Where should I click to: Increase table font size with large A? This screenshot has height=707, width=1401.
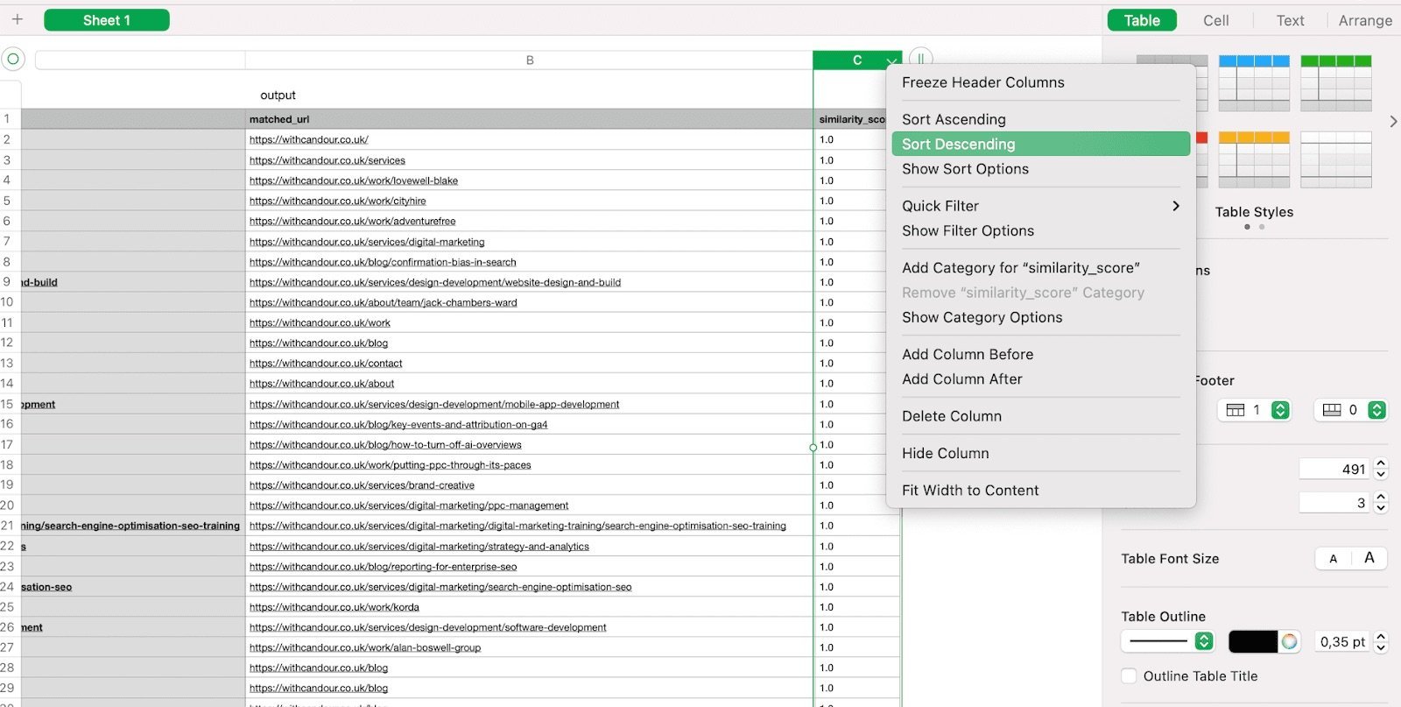(1369, 558)
